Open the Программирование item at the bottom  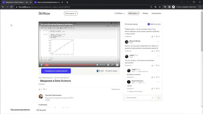point(20,110)
